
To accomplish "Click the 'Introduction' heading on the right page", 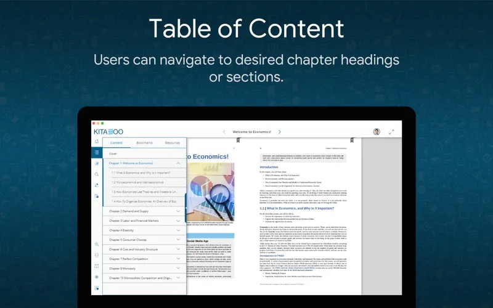I will point(269,167).
